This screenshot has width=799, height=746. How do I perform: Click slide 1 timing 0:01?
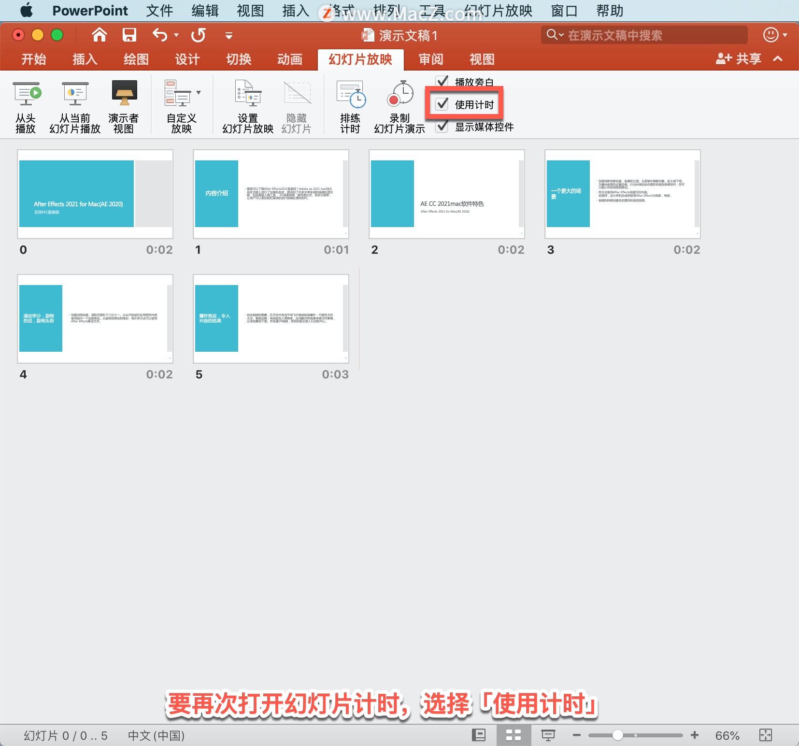pos(336,250)
